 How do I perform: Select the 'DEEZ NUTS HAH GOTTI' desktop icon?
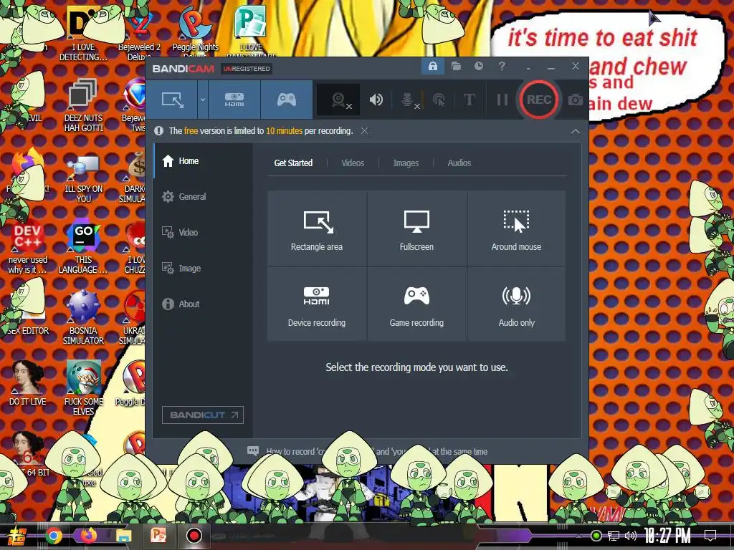[x=83, y=106]
